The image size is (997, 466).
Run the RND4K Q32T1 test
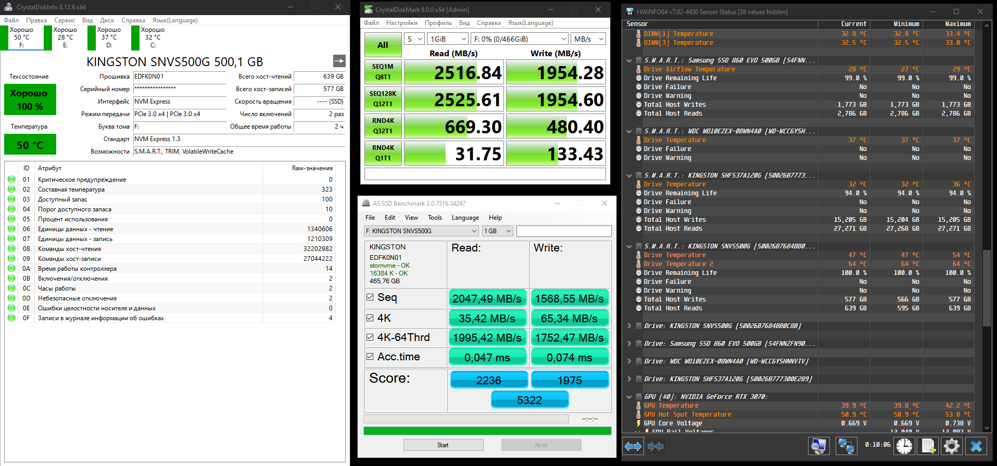pyautogui.click(x=383, y=126)
